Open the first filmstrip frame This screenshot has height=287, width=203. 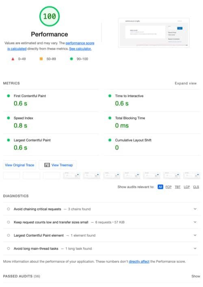[11, 175]
